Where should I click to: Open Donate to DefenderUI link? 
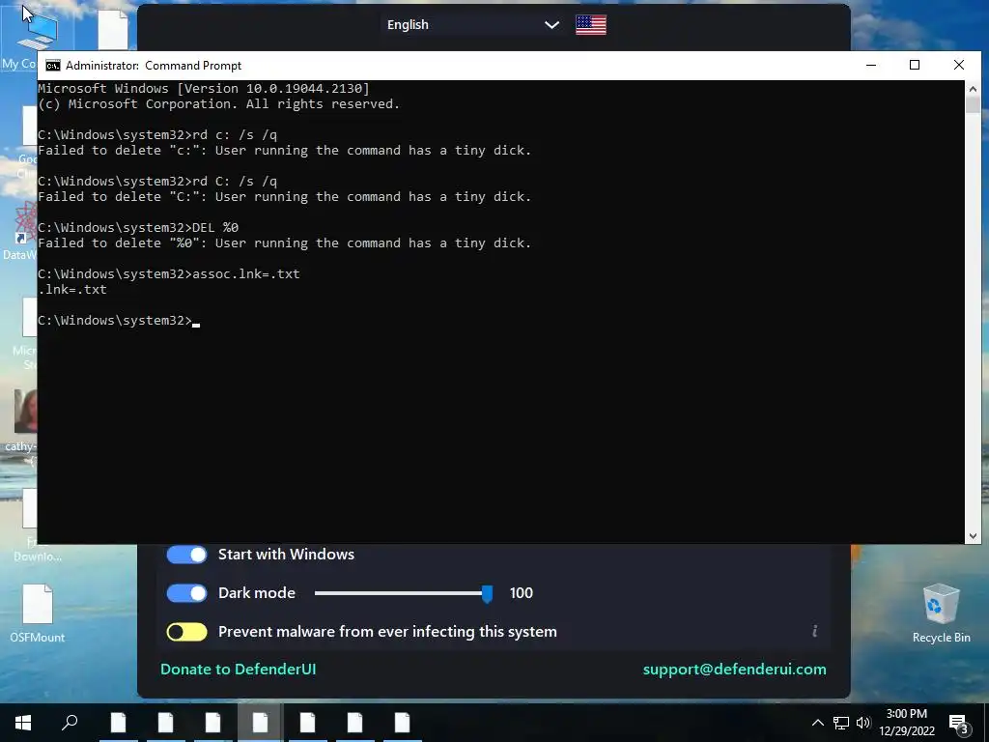pyautogui.click(x=238, y=670)
